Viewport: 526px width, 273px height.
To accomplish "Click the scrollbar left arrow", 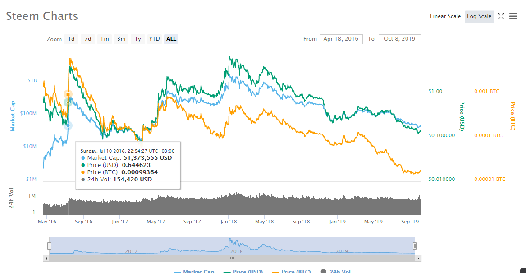I will 46,258.
